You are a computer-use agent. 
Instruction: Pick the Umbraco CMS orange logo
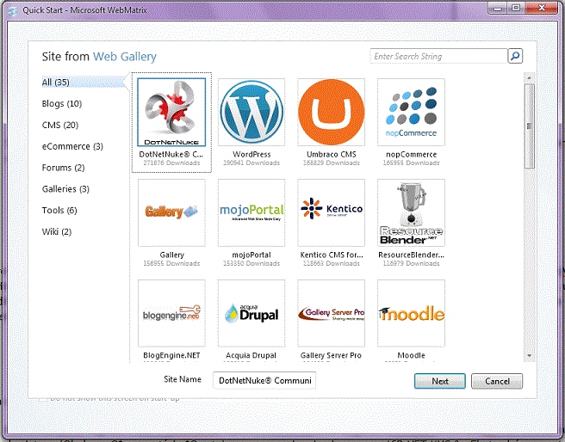point(331,112)
